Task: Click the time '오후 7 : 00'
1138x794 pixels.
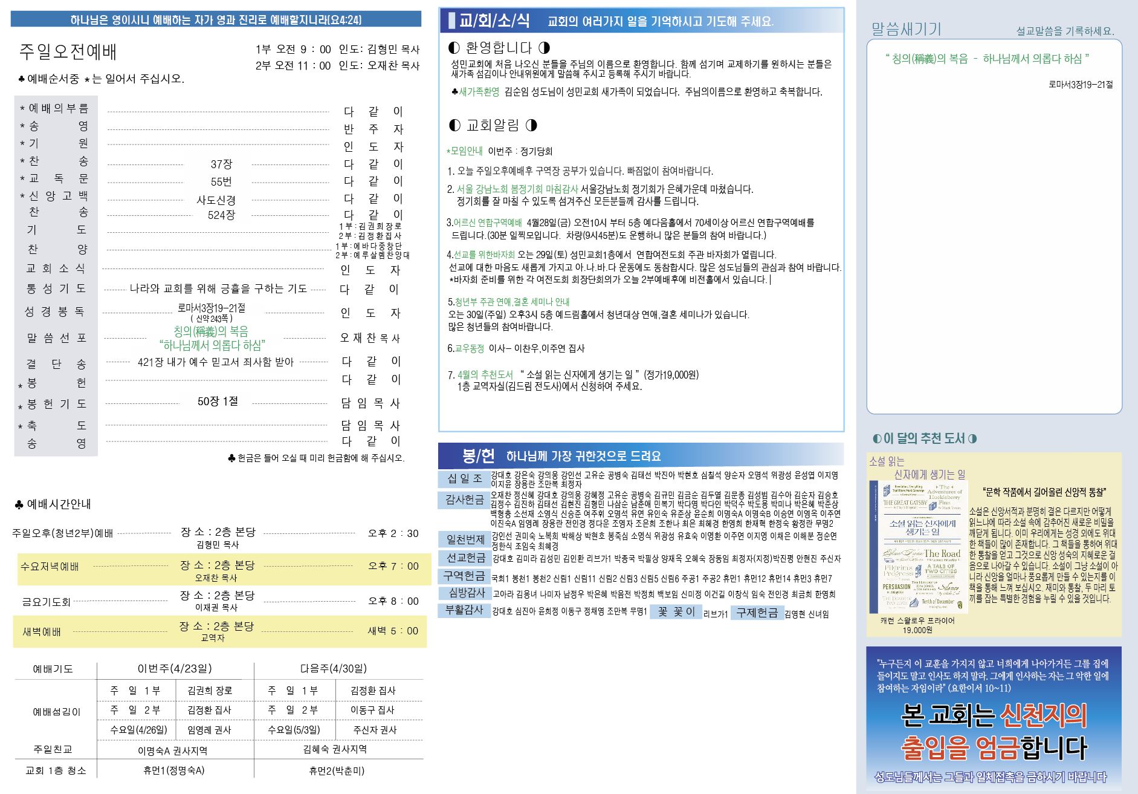Action: coord(393,567)
